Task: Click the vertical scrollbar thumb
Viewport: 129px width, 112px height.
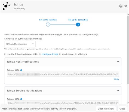Action: tap(128, 50)
